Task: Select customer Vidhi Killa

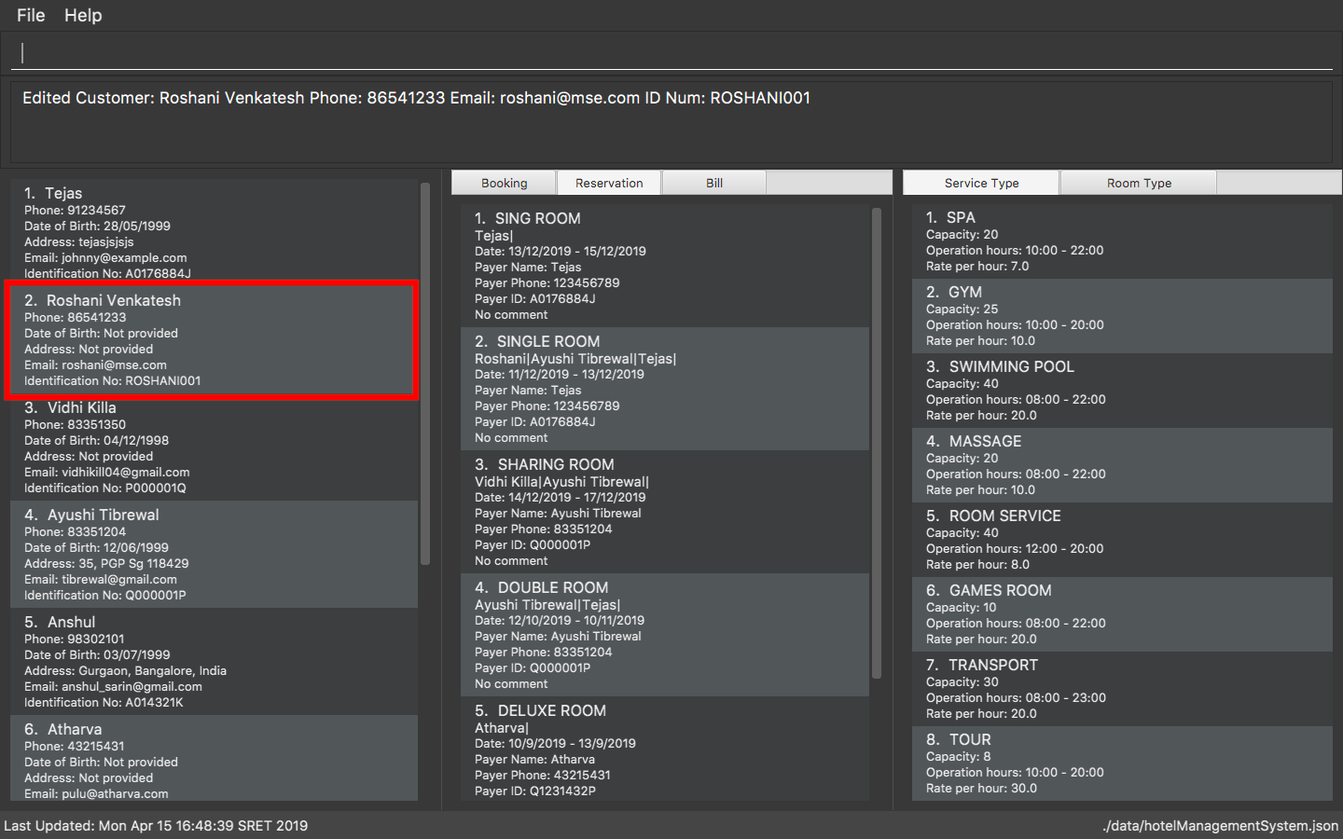Action: 214,447
